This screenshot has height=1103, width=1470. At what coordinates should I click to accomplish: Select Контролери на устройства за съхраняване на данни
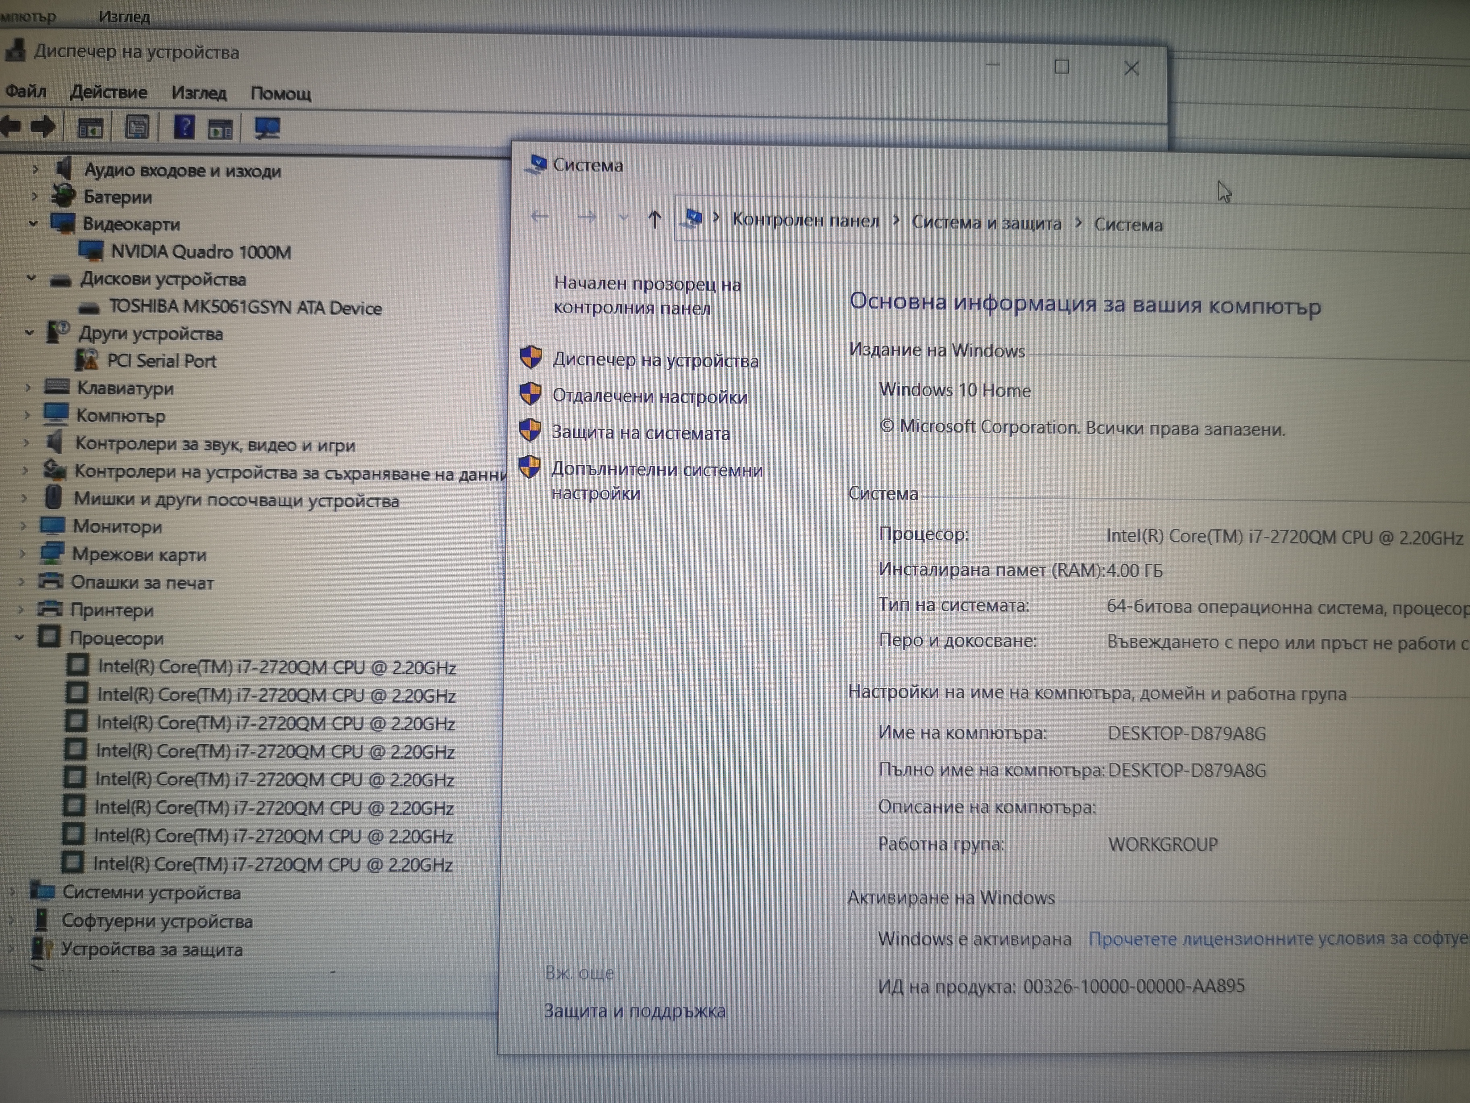pos(290,472)
